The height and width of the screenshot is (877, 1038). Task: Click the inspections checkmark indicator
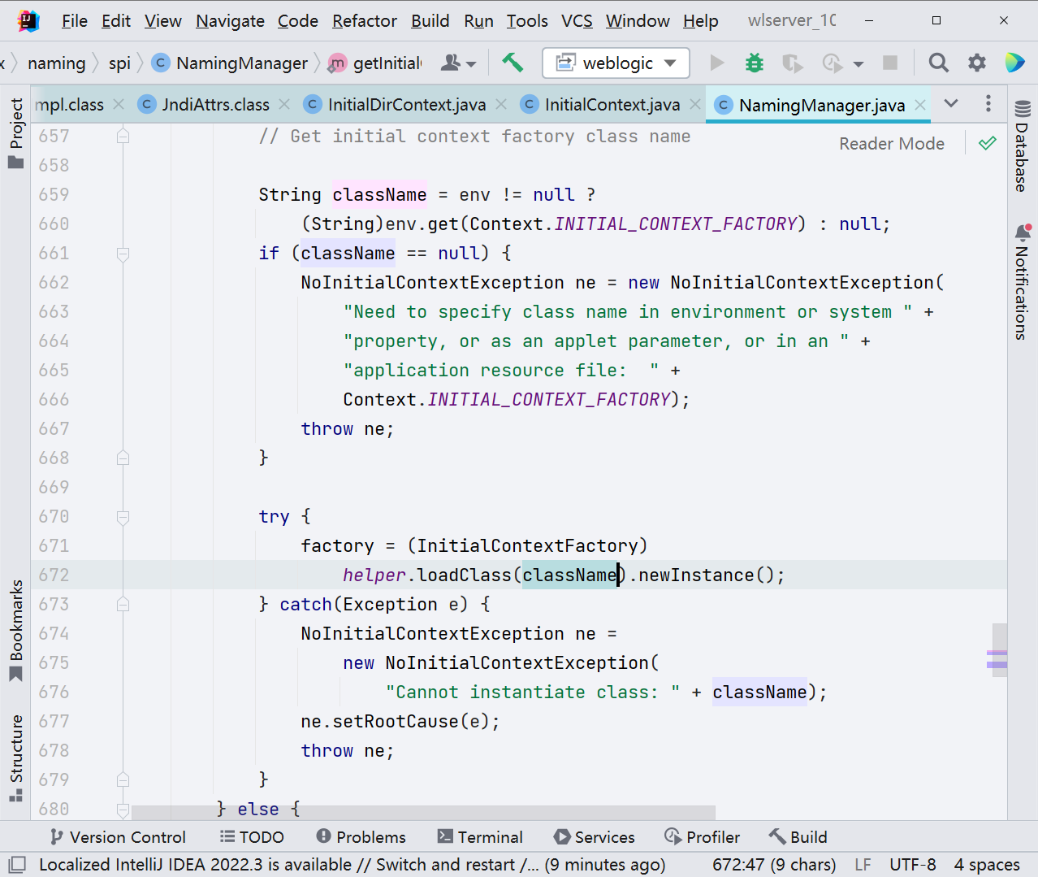987,143
